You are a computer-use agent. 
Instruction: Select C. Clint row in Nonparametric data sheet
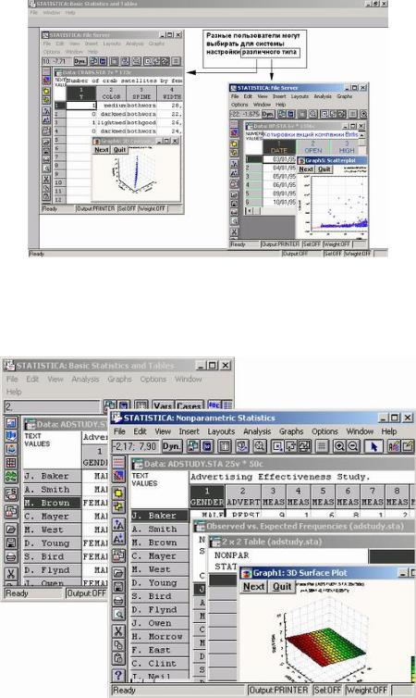click(x=160, y=663)
